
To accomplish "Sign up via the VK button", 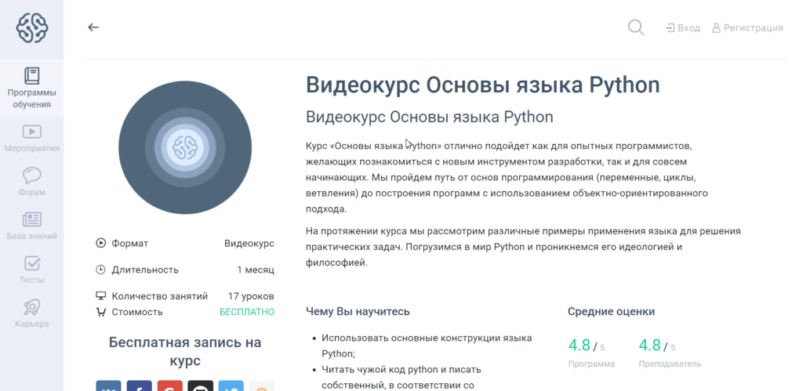I will (108, 387).
